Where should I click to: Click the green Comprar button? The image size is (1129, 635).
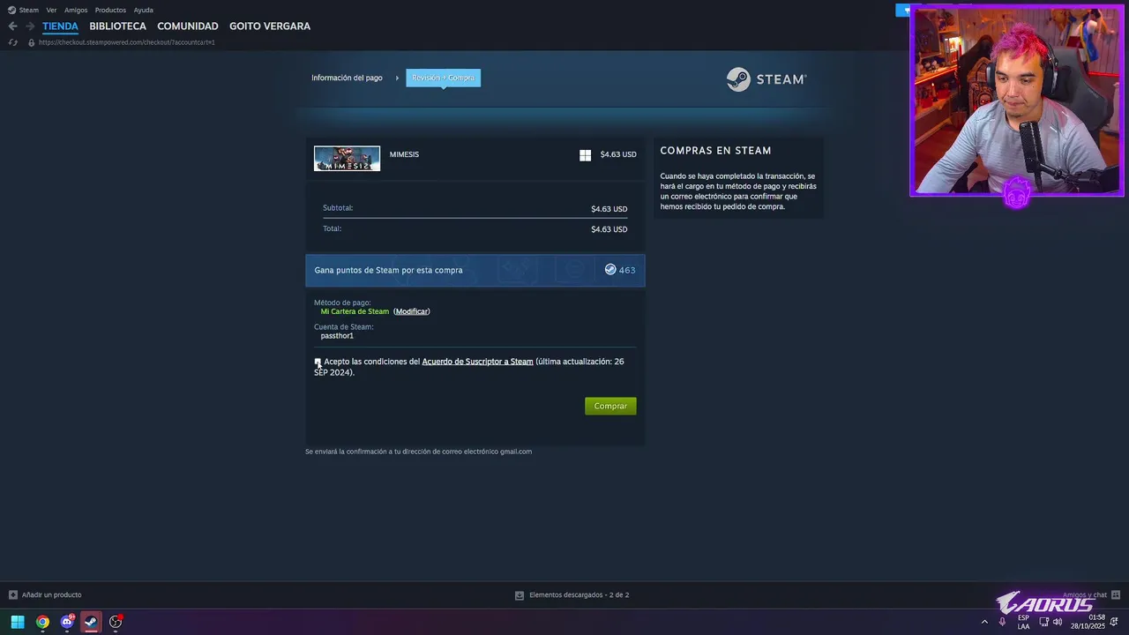pyautogui.click(x=610, y=406)
